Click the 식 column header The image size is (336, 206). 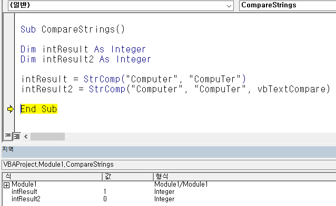point(52,177)
